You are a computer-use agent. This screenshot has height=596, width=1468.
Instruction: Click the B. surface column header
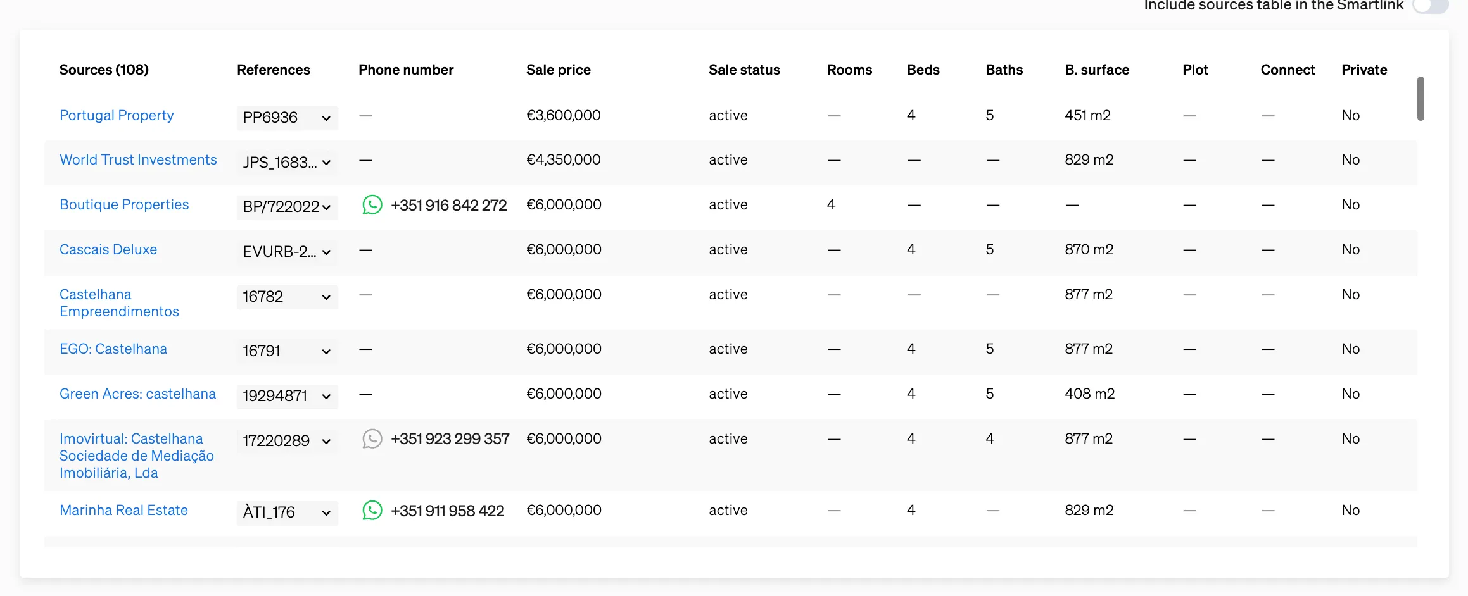point(1097,70)
